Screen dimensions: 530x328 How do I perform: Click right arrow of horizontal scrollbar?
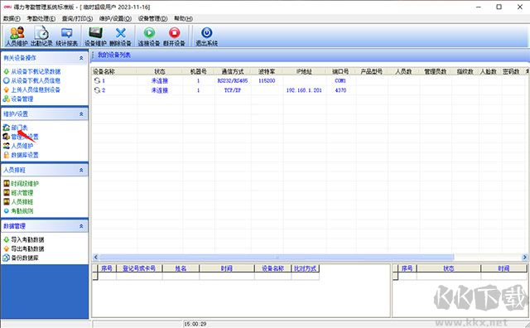click(x=524, y=258)
